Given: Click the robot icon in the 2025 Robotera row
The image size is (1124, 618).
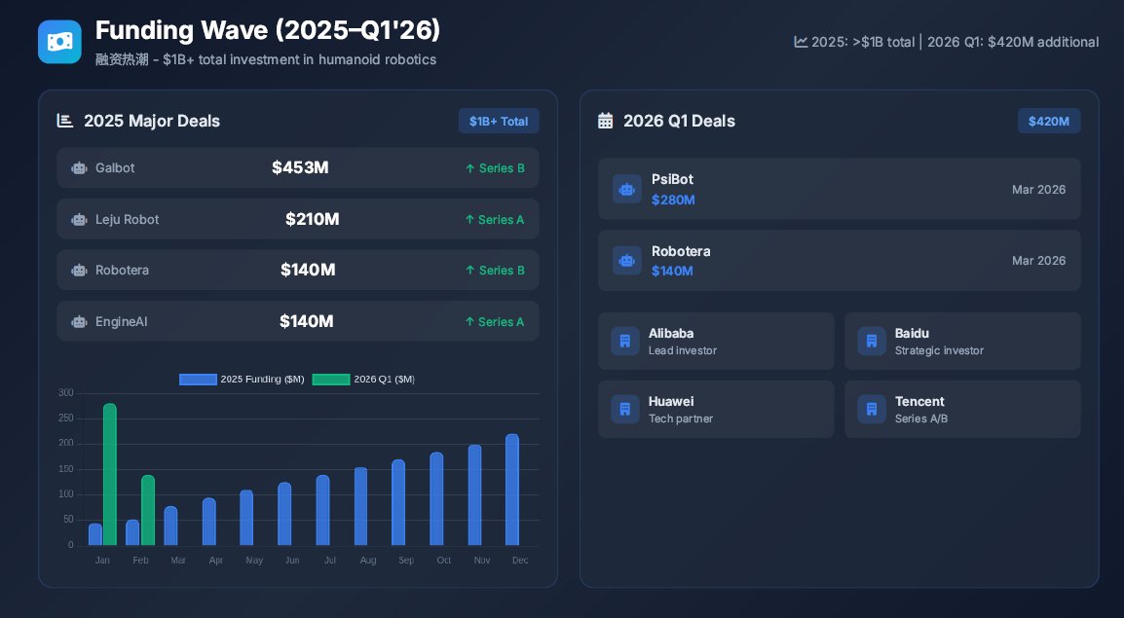Looking at the screenshot, I should (79, 271).
